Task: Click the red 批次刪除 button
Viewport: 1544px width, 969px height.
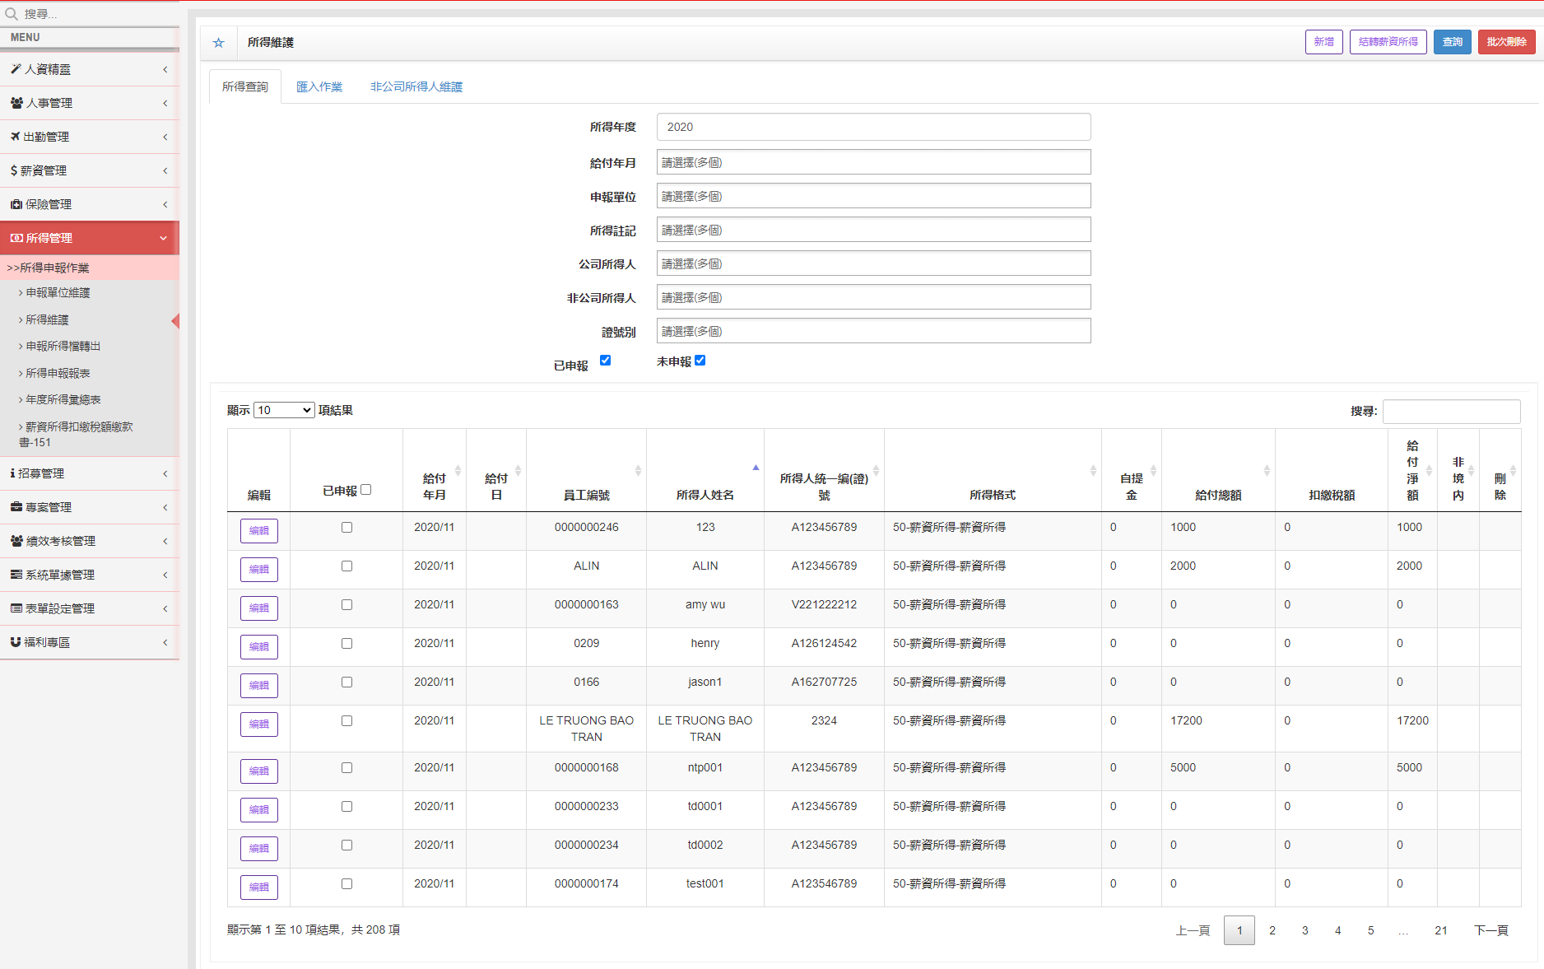Action: click(1506, 42)
